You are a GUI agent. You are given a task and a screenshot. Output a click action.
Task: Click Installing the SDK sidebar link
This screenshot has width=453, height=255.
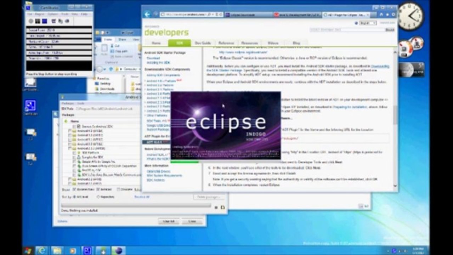tap(158, 62)
